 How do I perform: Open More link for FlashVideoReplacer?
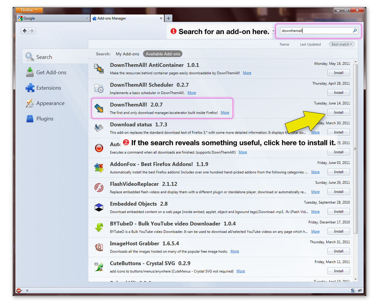[315, 192]
